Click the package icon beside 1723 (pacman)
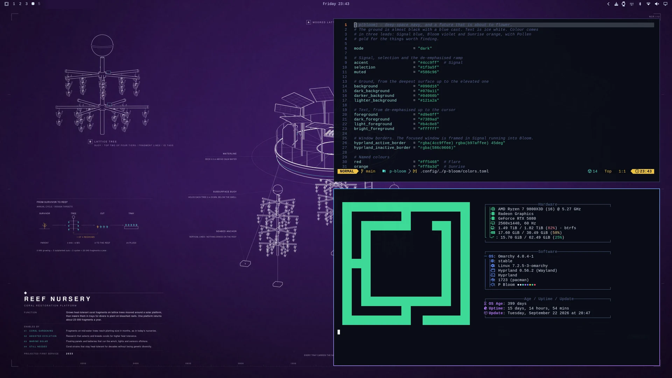The width and height of the screenshot is (672, 378). point(493,280)
